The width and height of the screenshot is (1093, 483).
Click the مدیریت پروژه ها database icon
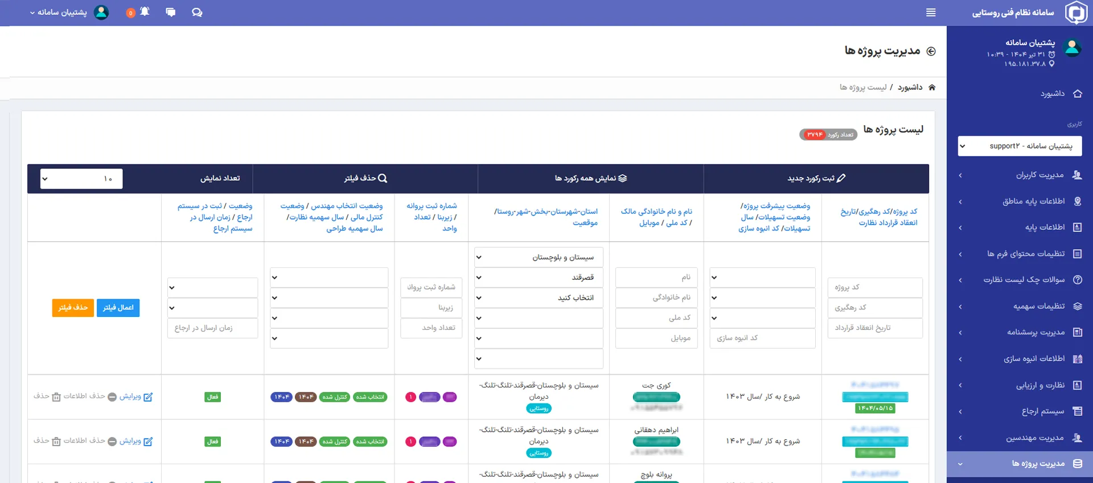(x=1078, y=464)
